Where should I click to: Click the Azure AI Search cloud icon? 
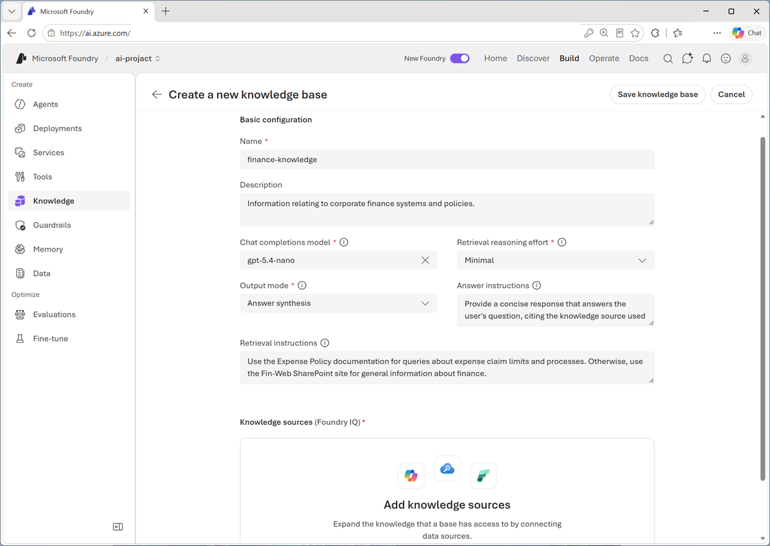(x=447, y=469)
